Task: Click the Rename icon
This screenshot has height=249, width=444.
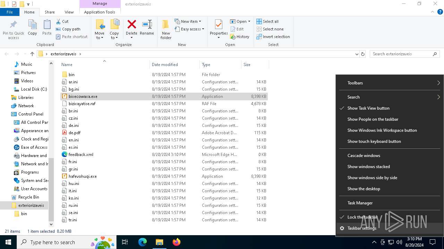Action: pos(147,24)
